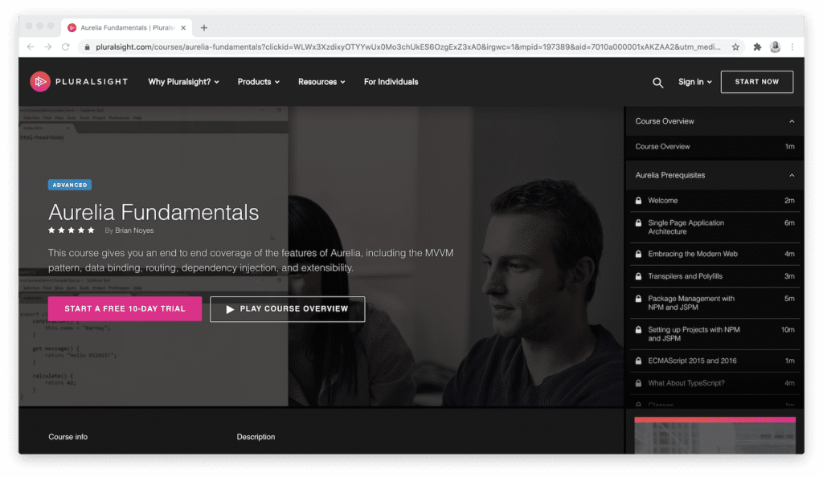Select Embracing the Modern Web lesson
823x477 pixels.
[692, 254]
